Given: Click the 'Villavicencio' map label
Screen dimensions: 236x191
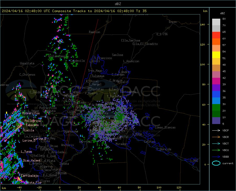Looking at the screenshot, I should pyautogui.click(x=58, y=56).
